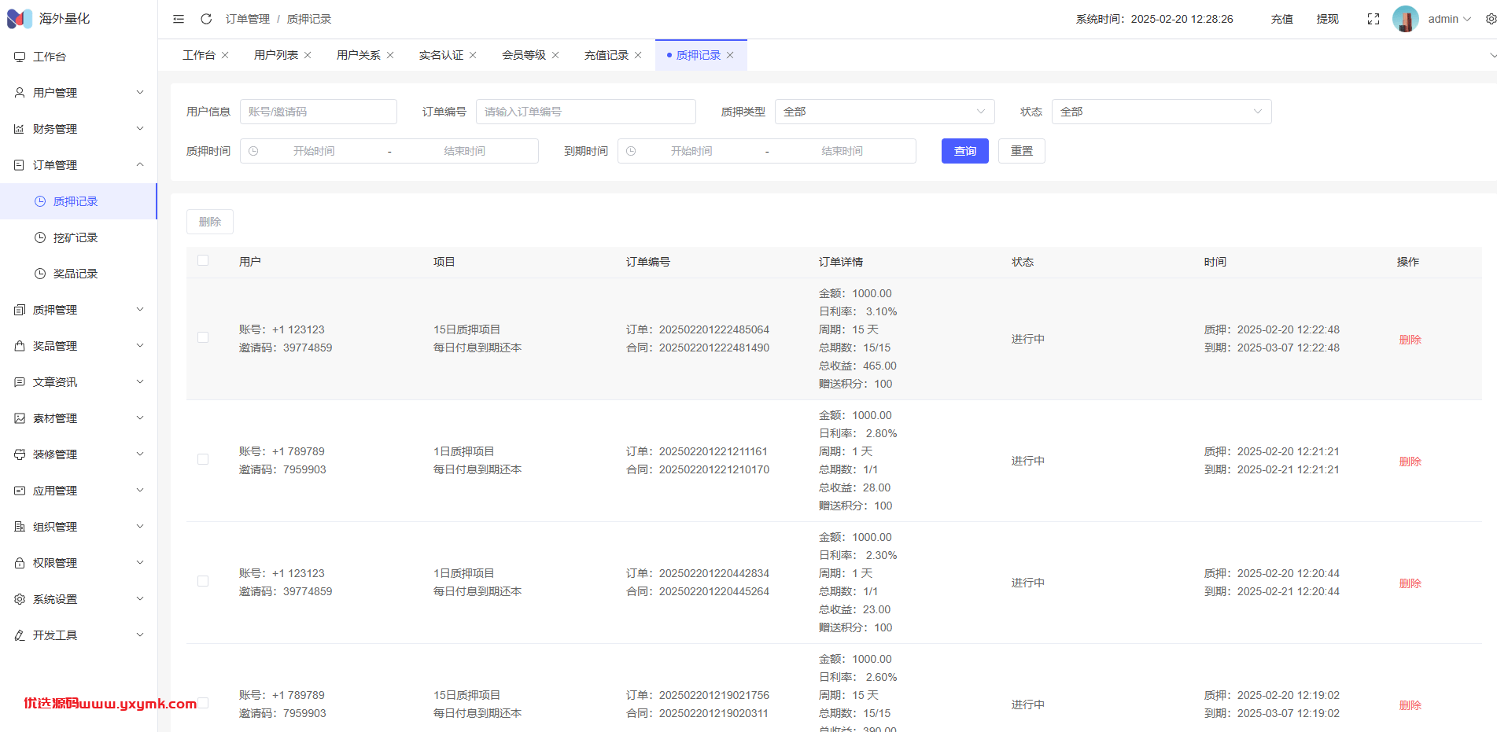Check the row with order 20250220122485064

click(203, 337)
